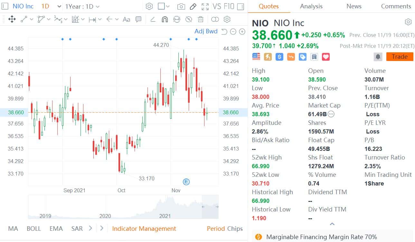This screenshot has height=242, width=415.
Task: Delete all drawings with the trash icon
Action: coord(201,19)
